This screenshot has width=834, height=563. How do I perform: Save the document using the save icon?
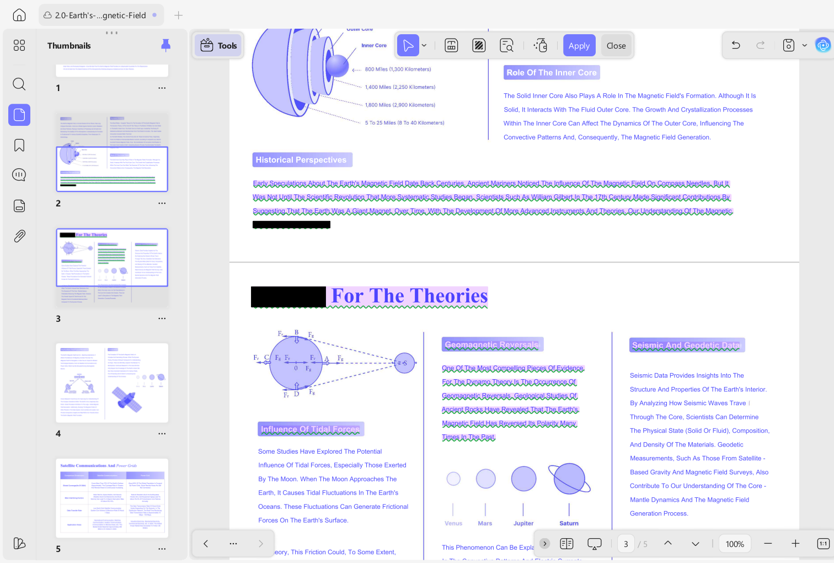tap(789, 45)
